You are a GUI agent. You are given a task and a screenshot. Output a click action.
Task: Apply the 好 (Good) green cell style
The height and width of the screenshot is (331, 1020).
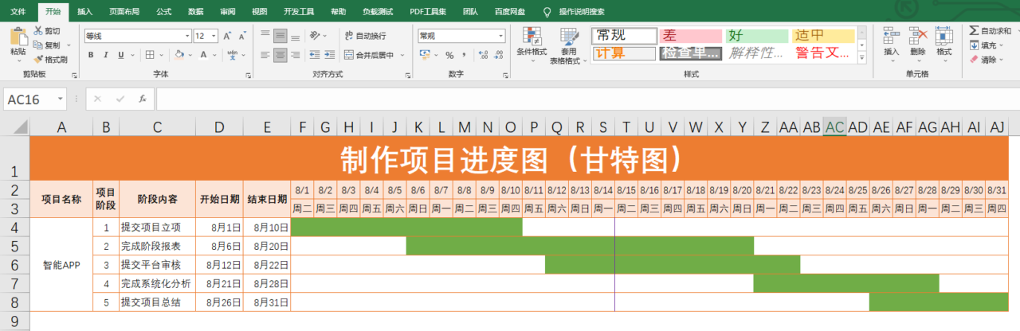756,35
